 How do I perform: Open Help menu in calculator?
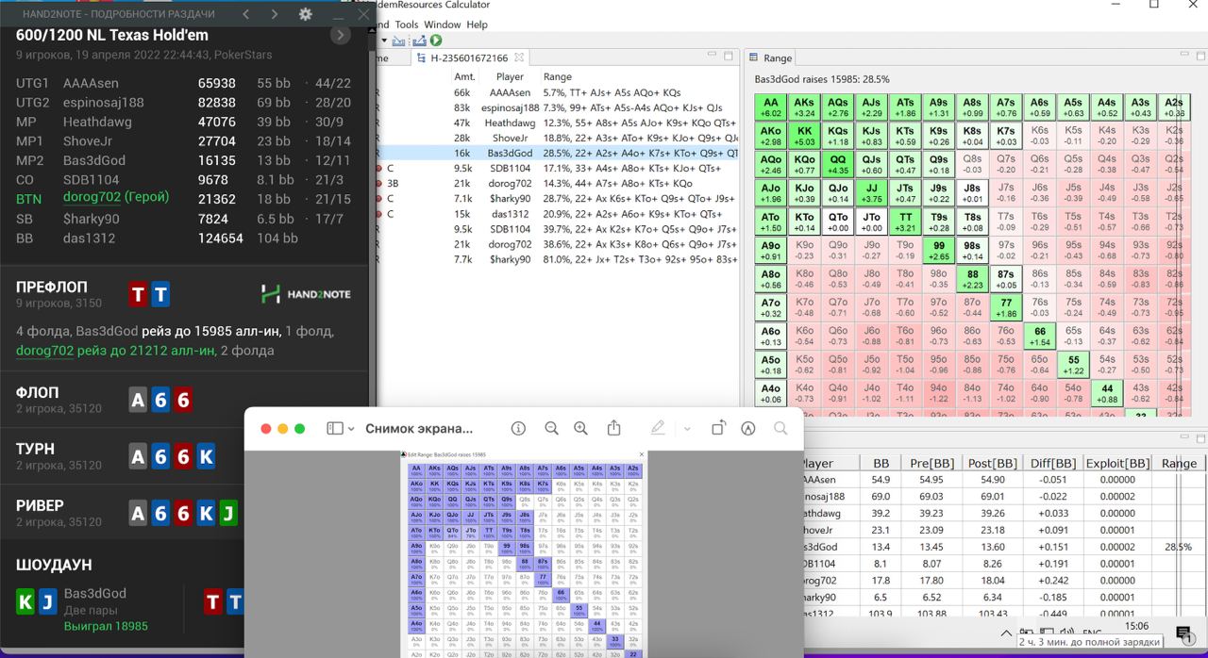pyautogui.click(x=478, y=25)
